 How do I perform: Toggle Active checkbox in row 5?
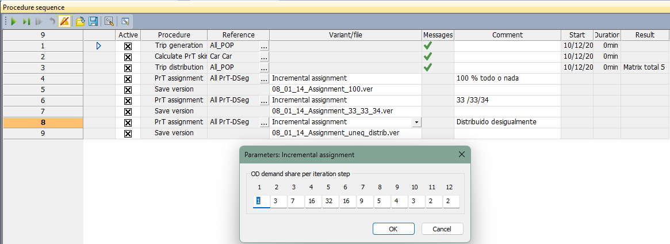pyautogui.click(x=128, y=90)
